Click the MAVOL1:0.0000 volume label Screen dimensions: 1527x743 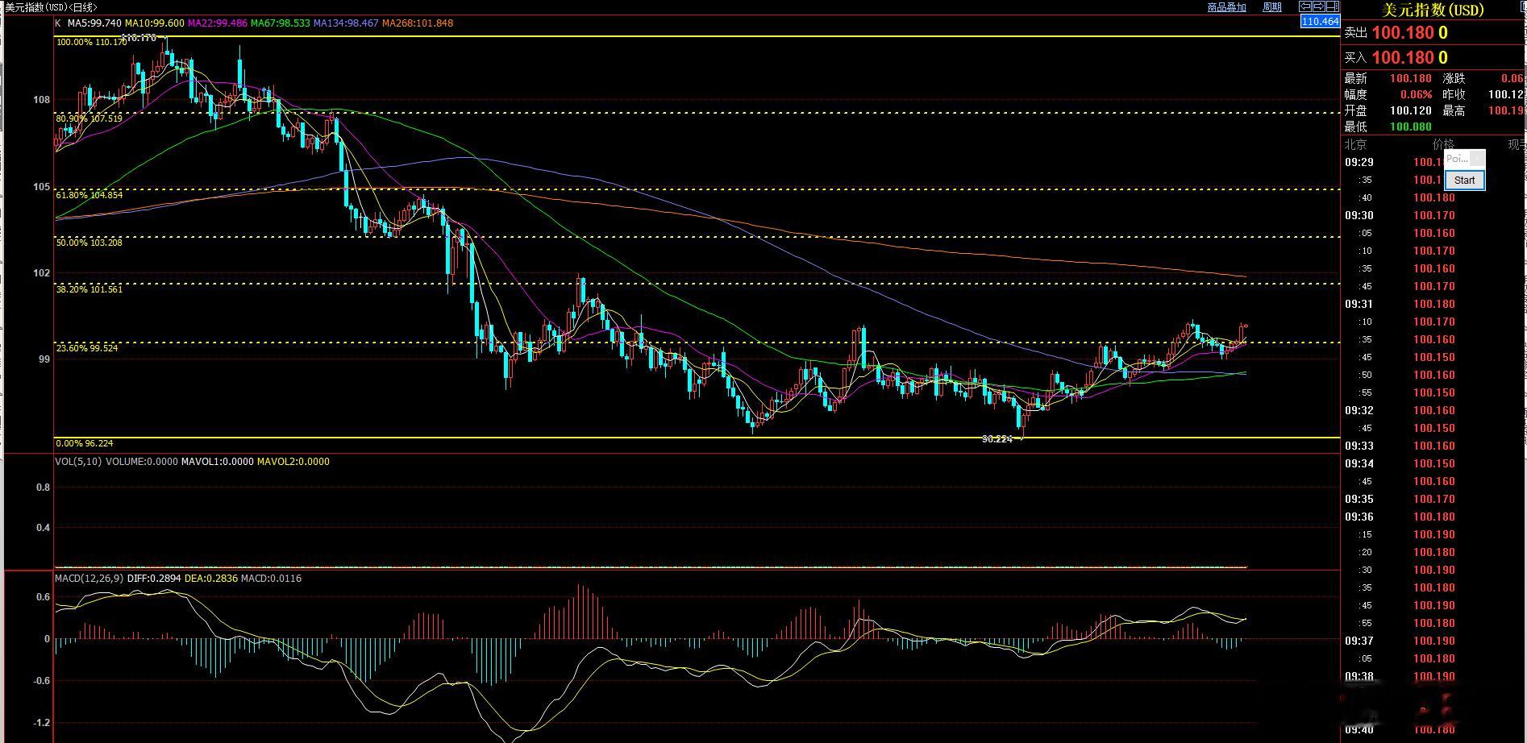[218, 462]
